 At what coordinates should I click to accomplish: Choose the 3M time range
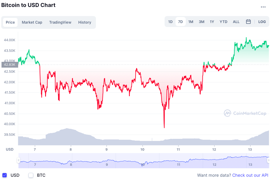(202, 22)
